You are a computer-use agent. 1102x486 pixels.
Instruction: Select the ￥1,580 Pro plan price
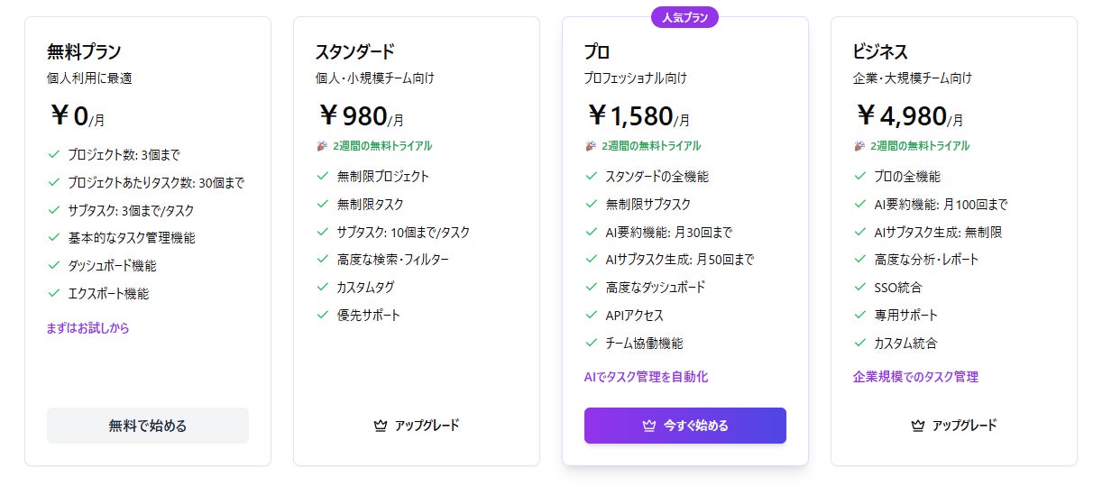tap(637, 115)
